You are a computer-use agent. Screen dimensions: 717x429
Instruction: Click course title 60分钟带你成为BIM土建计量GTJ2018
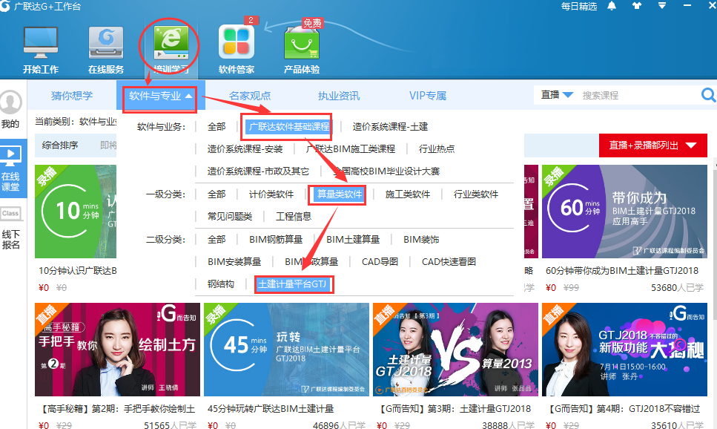pos(622,271)
